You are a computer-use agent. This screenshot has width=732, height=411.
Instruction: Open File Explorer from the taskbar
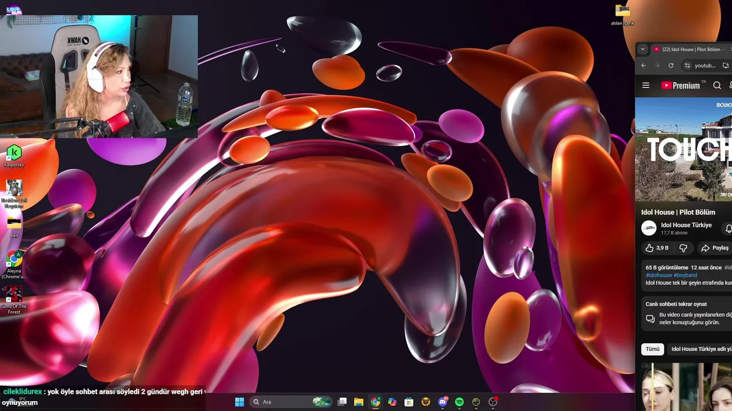tap(359, 402)
